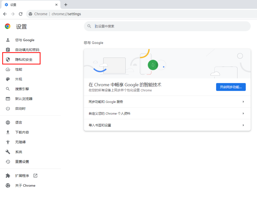The width and height of the screenshot is (257, 198).
Task: Open 自定义您的 Chrome 个人资料 row
Action: point(167,113)
